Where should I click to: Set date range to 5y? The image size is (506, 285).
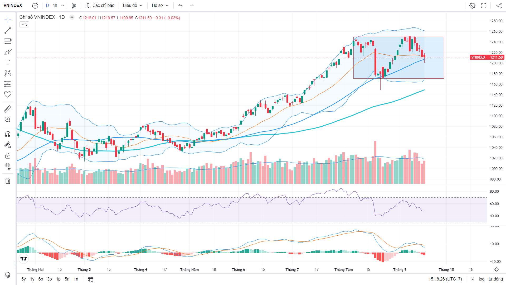pyautogui.click(x=24, y=279)
